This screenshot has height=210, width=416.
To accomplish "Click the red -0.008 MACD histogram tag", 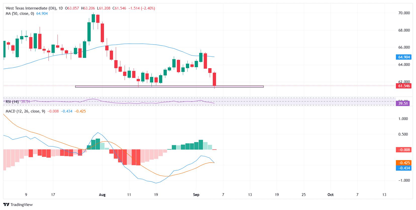I will pyautogui.click(x=404, y=150).
